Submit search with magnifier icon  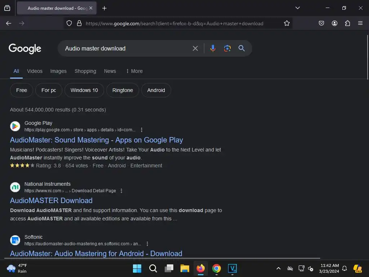tap(241, 48)
